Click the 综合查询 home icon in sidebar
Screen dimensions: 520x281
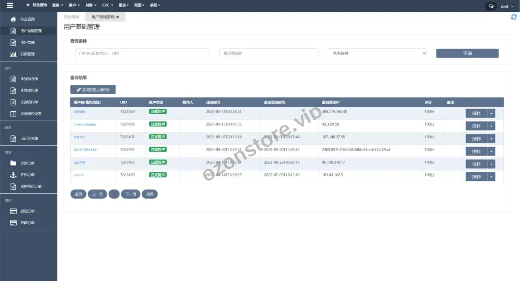click(13, 19)
